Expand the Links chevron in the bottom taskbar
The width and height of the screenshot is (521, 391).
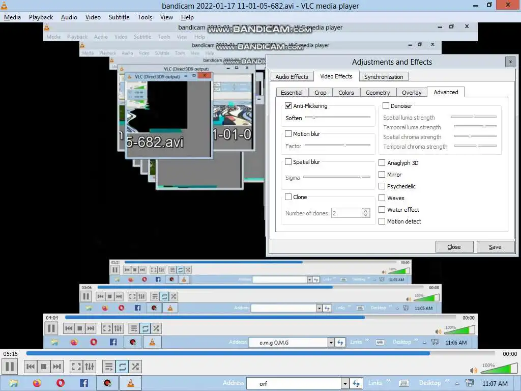coord(388,381)
